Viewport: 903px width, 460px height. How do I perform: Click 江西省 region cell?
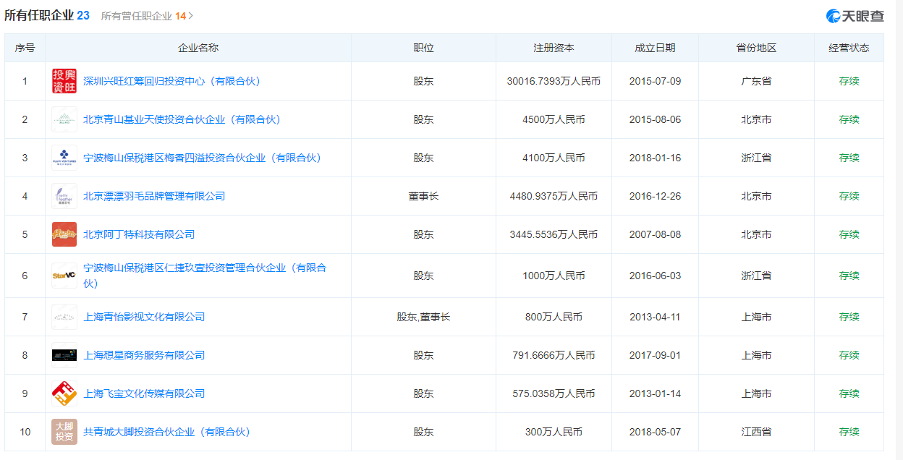[x=756, y=432]
